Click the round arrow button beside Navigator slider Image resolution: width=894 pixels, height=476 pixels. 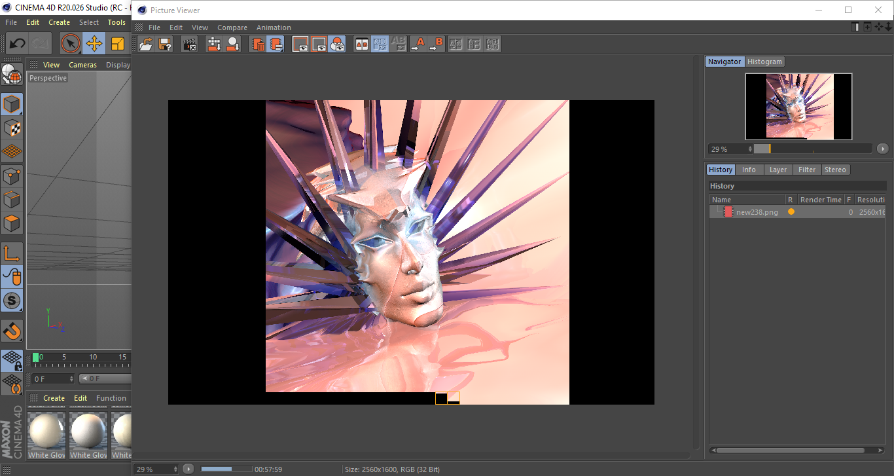[x=882, y=149]
